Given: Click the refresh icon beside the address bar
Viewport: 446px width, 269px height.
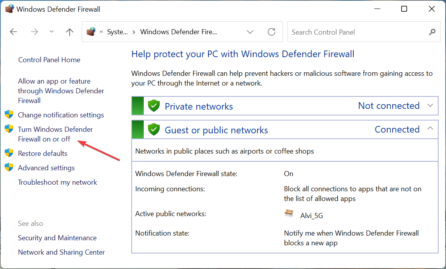Looking at the screenshot, I should point(271,32).
